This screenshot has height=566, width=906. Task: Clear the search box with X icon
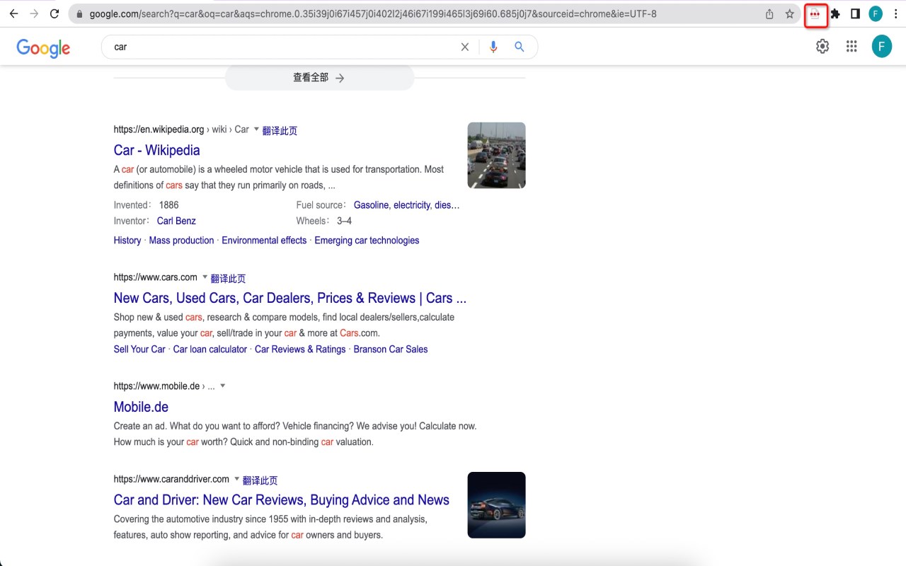(465, 47)
